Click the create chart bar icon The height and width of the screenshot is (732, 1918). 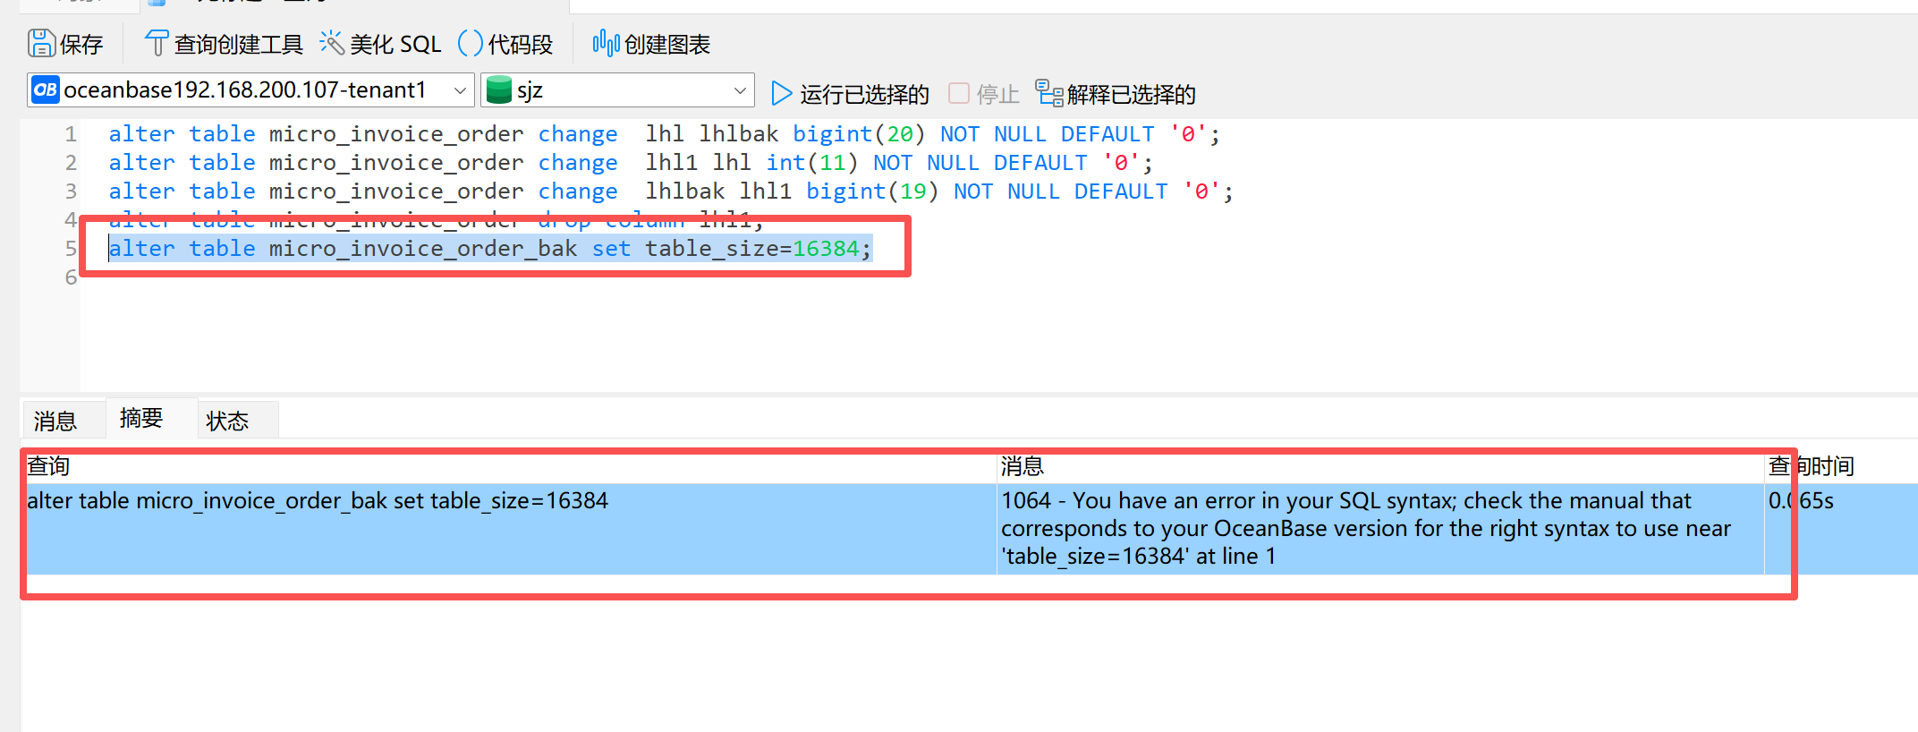(x=606, y=43)
